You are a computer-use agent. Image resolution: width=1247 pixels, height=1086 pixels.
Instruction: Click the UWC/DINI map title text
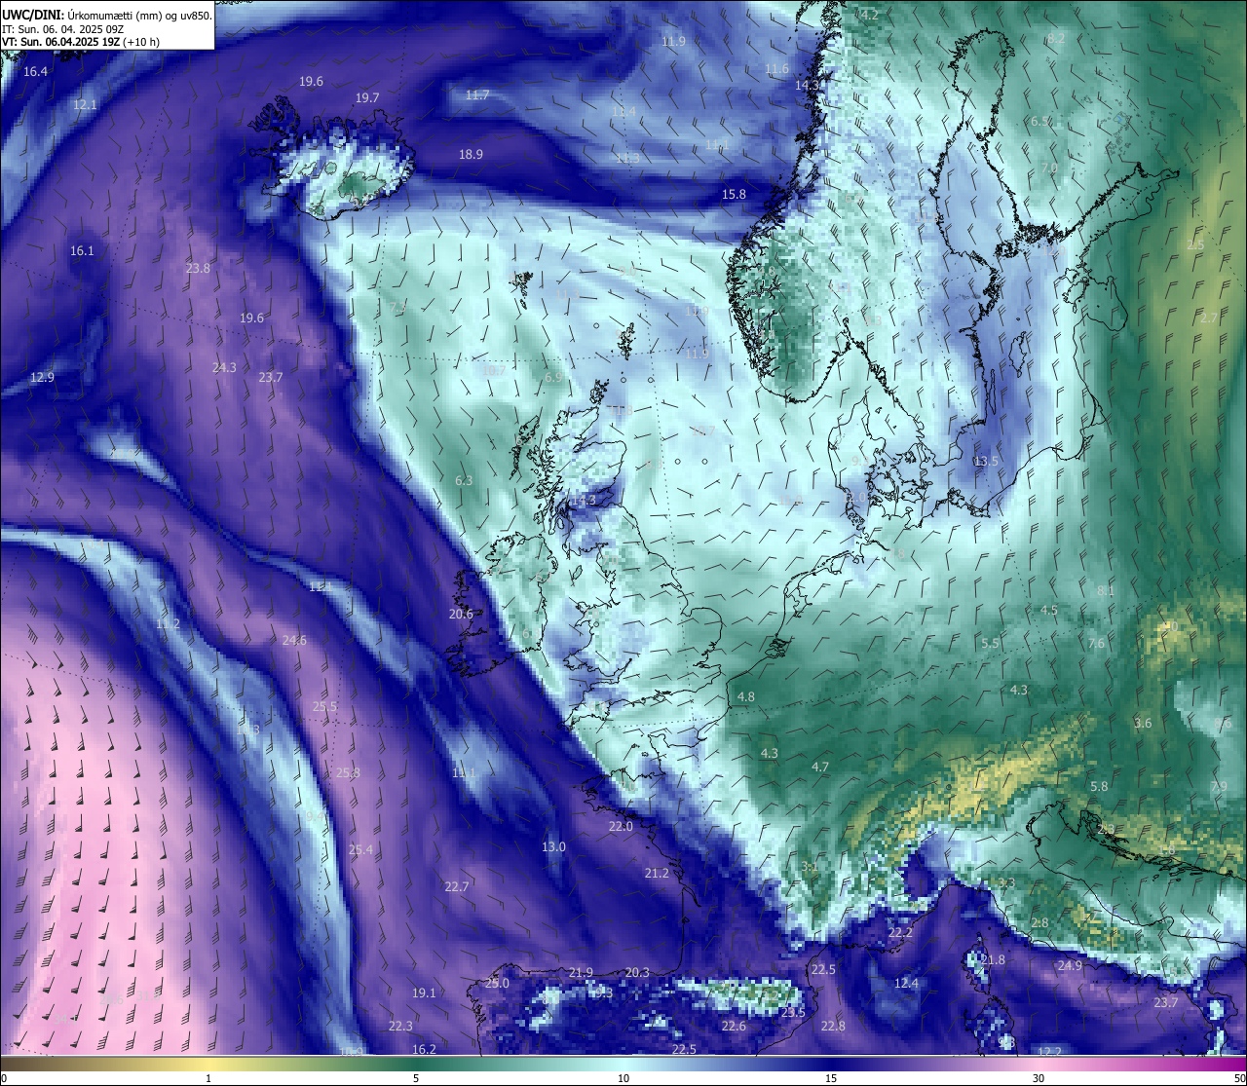107,16
